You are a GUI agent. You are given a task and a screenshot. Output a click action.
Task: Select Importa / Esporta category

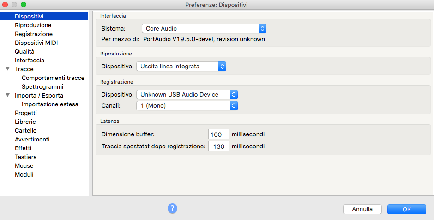tap(39, 95)
